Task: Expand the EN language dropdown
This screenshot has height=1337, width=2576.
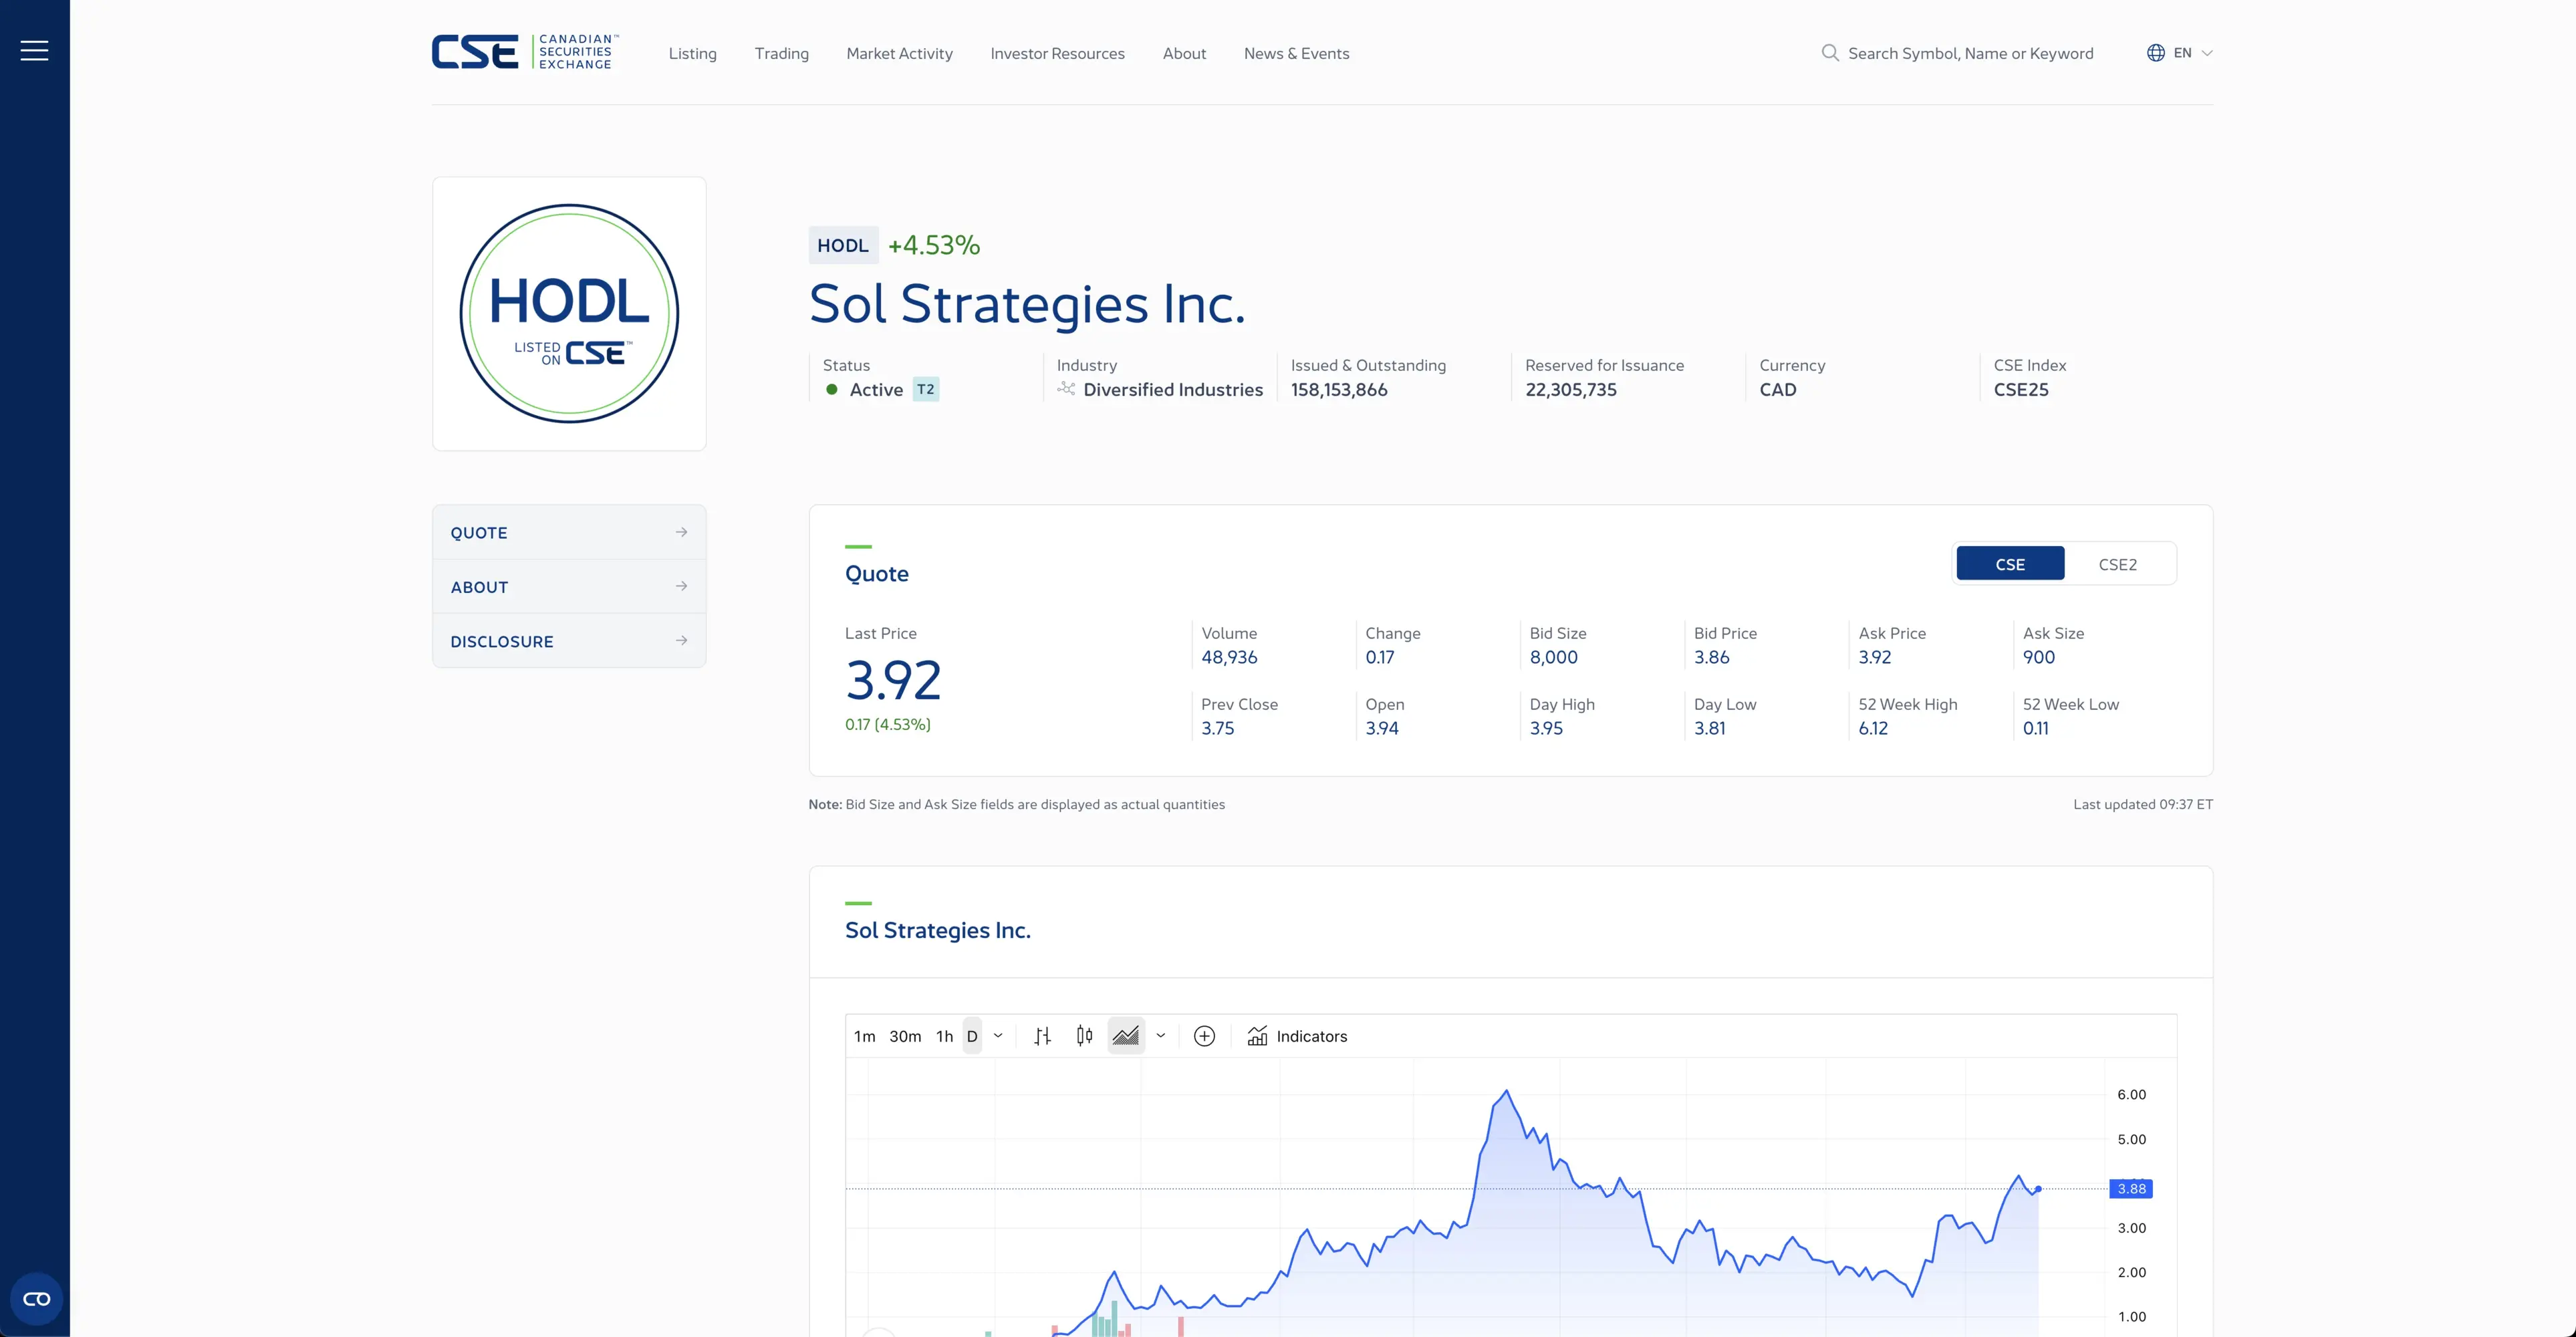Action: pyautogui.click(x=2180, y=53)
